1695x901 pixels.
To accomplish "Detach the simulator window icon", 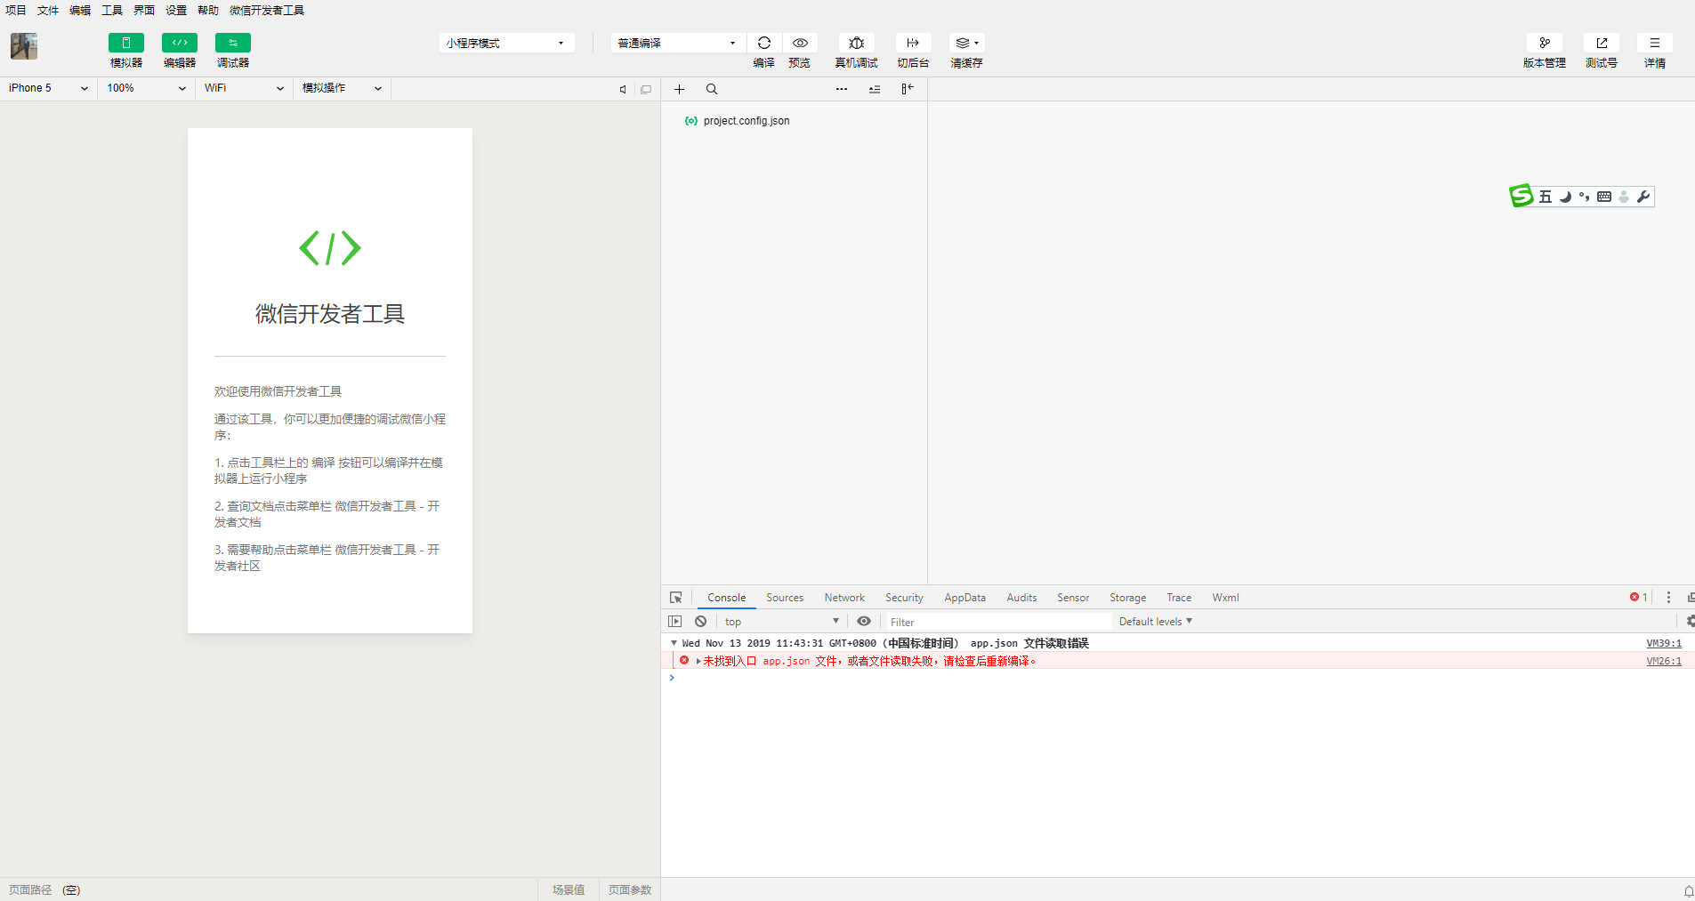I will click(646, 89).
